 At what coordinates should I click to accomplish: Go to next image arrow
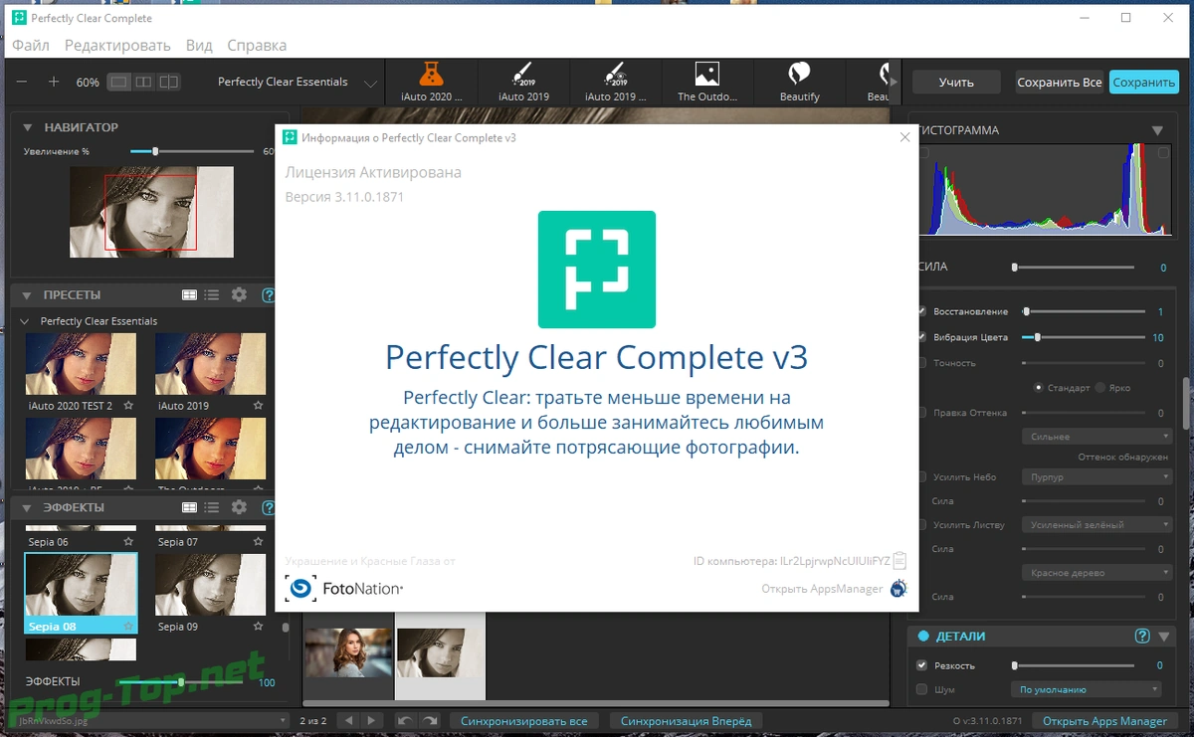coord(370,720)
